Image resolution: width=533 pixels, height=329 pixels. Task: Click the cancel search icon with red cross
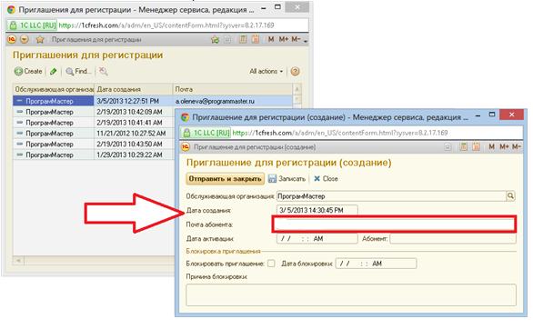104,71
